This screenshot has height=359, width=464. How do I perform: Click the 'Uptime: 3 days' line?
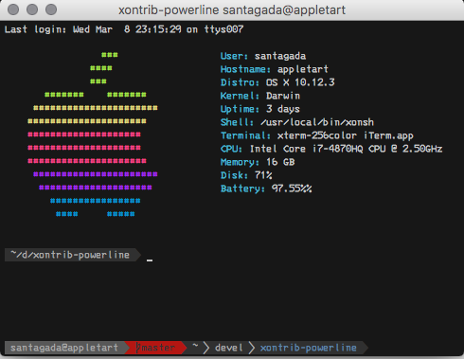(x=260, y=109)
